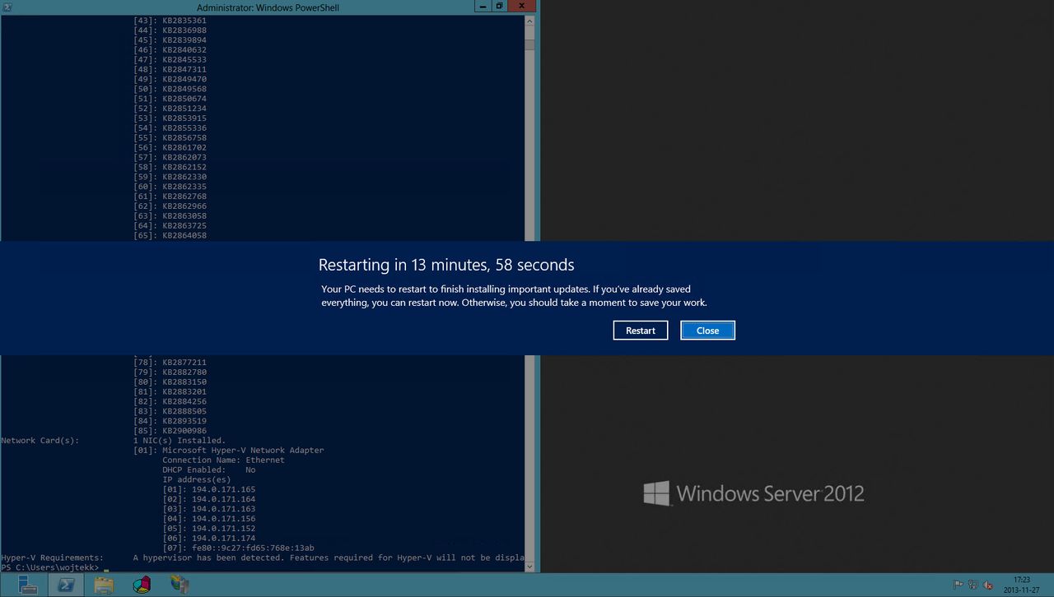This screenshot has width=1054, height=597.
Task: Click the PowerShell scrollbar down arrow
Action: [530, 566]
